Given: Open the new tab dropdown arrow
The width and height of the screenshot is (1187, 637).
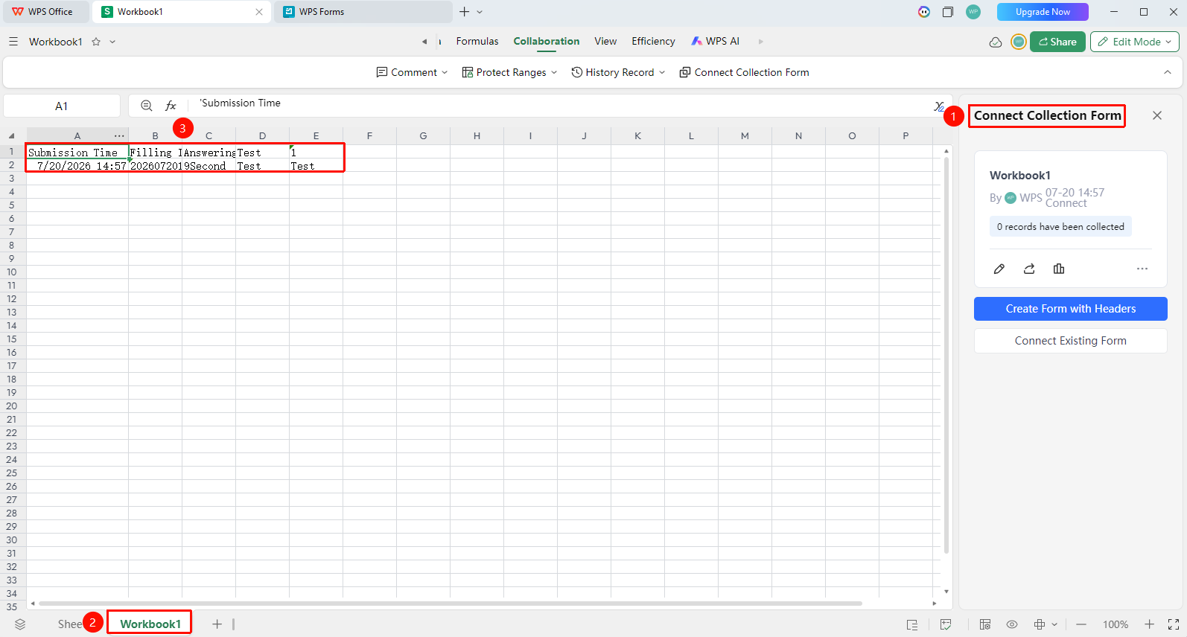Looking at the screenshot, I should 480,12.
